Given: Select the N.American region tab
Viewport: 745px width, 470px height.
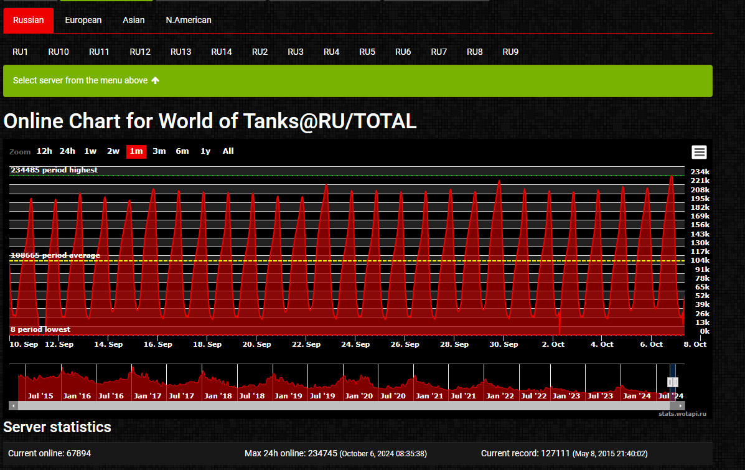Looking at the screenshot, I should [188, 21].
